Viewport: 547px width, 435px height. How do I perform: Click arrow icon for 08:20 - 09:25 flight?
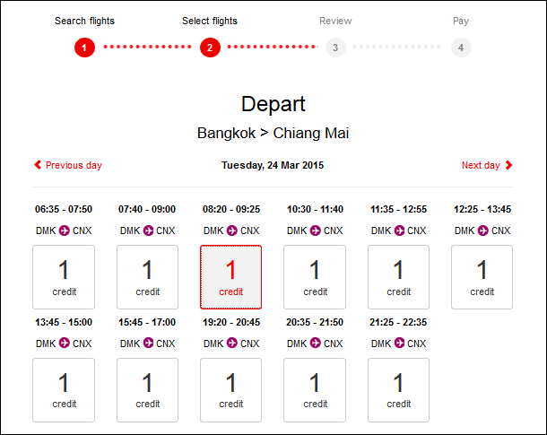231,231
